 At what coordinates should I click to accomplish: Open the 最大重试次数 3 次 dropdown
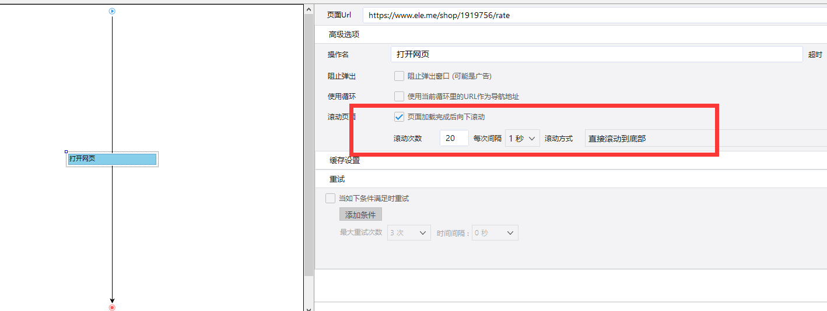(x=409, y=233)
